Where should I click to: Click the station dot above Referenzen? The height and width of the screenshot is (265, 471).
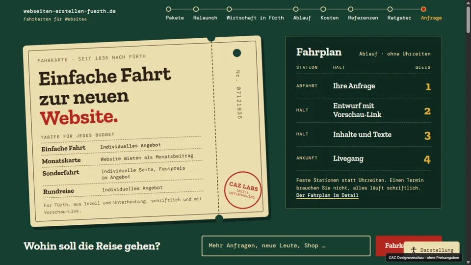[350, 9]
